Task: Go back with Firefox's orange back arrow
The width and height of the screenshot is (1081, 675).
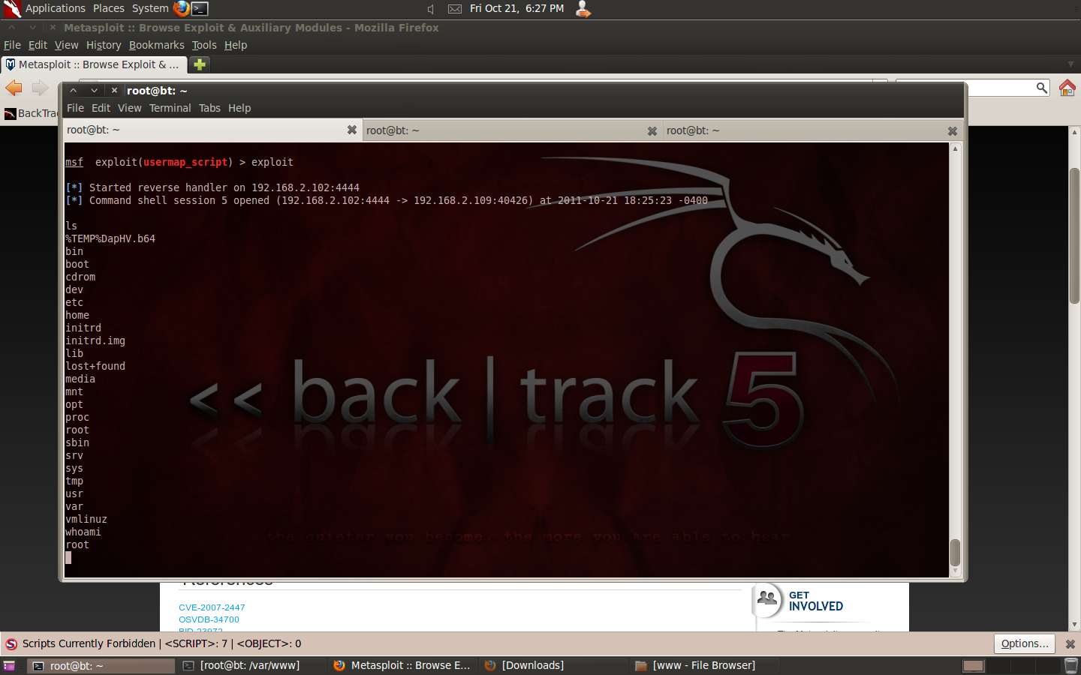Action: pyautogui.click(x=14, y=88)
